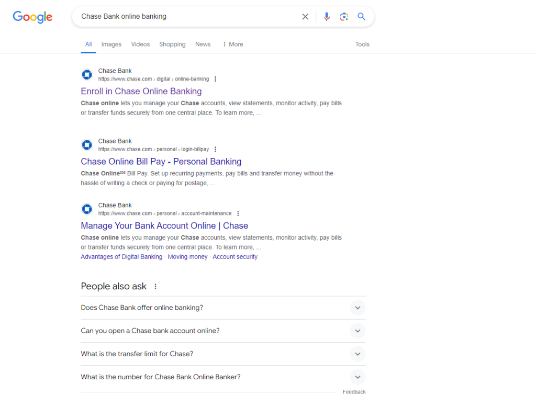Open three-dot menu for Enroll result
The height and width of the screenshot is (395, 536).
click(x=215, y=79)
